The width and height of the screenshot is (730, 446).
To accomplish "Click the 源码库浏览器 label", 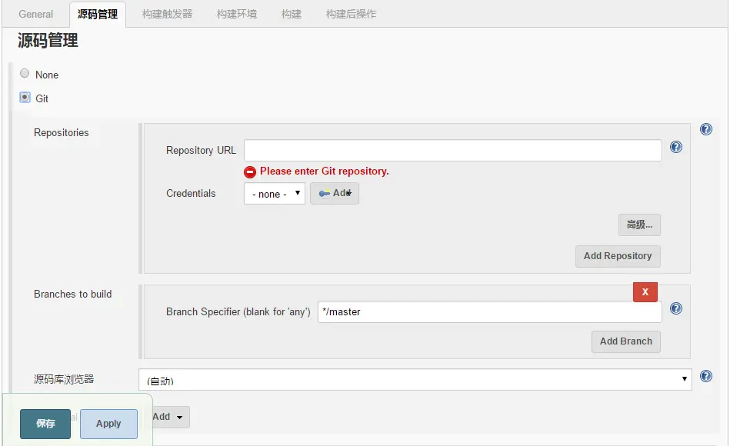I will [64, 379].
